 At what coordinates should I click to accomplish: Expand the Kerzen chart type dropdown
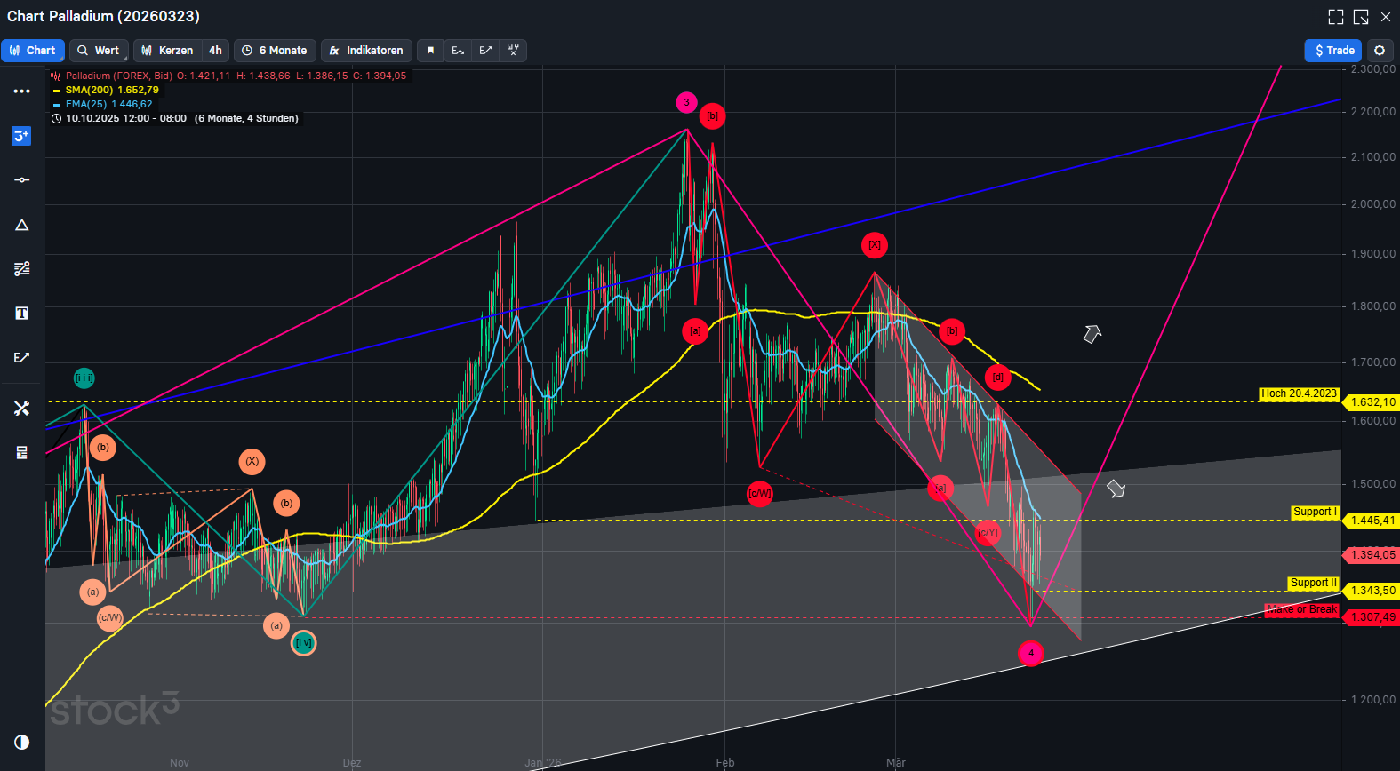tap(167, 51)
